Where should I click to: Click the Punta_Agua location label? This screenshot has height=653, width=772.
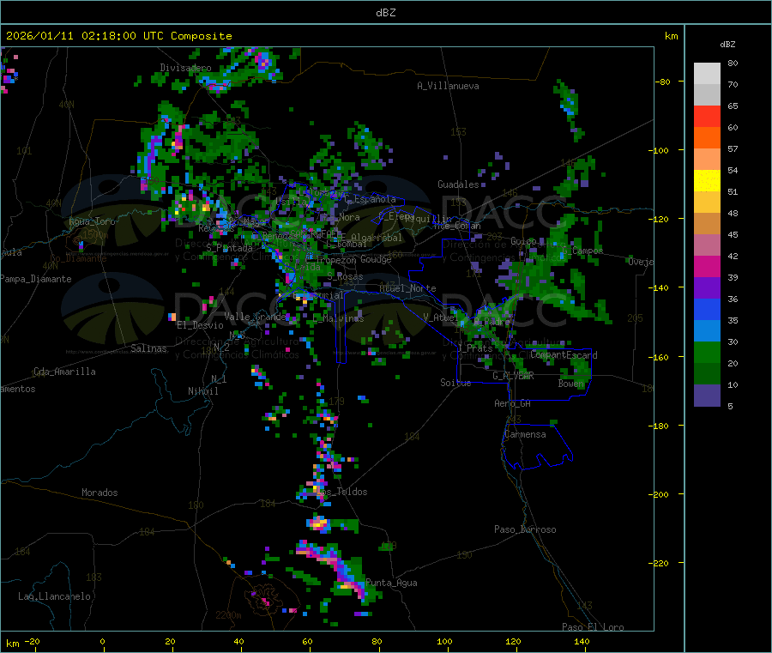click(x=391, y=583)
